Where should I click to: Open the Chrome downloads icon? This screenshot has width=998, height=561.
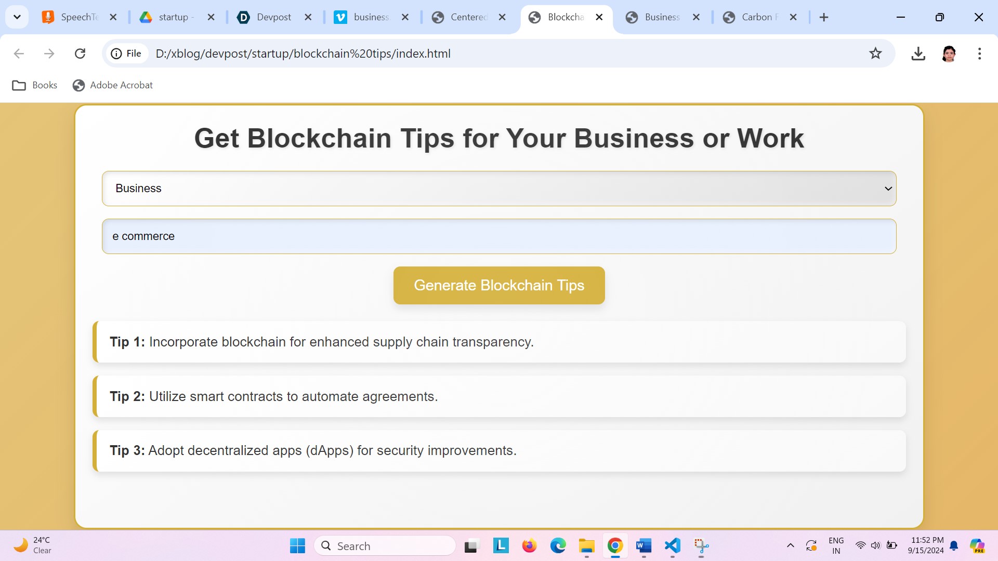click(x=918, y=54)
